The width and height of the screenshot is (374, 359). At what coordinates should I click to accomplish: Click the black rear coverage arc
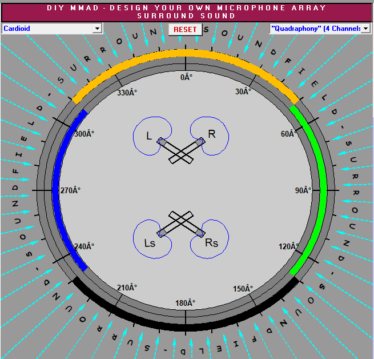[186, 326]
